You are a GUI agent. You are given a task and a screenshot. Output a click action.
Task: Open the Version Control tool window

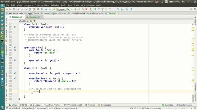pyautogui.click(x=73, y=105)
